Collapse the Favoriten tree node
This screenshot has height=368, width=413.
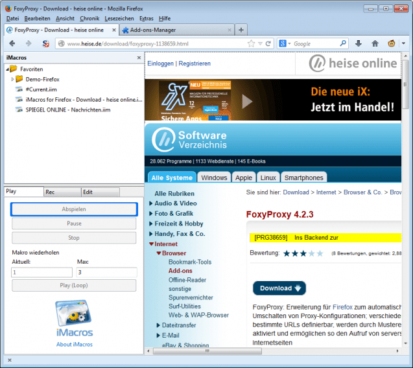point(7,69)
